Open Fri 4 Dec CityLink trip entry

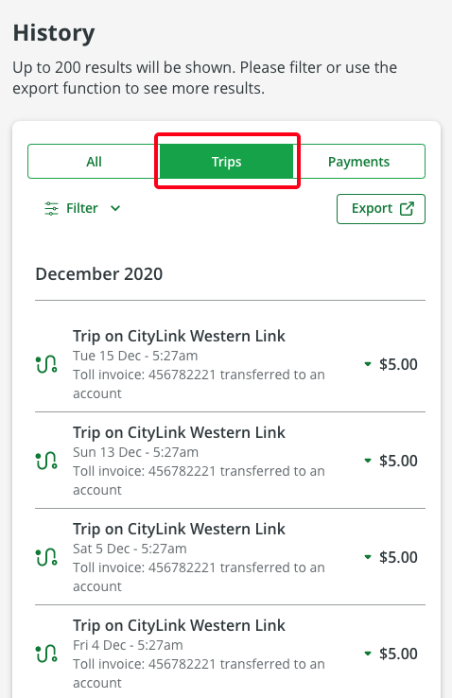tap(230, 653)
